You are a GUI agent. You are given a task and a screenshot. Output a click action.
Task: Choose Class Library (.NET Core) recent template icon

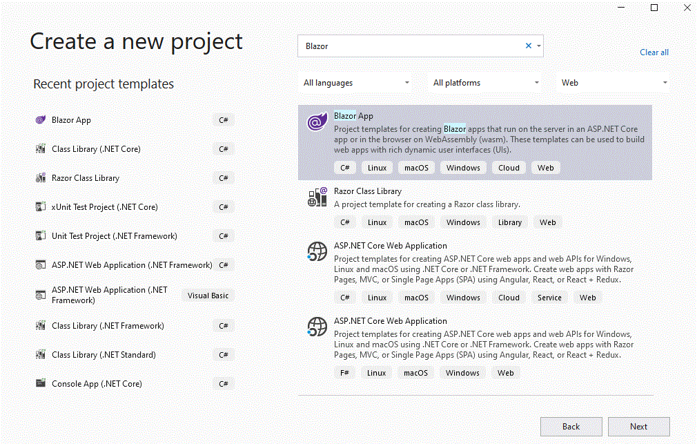coord(41,148)
